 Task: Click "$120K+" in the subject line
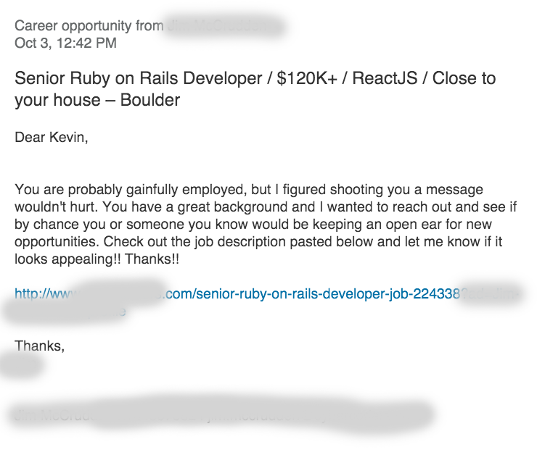[x=307, y=78]
